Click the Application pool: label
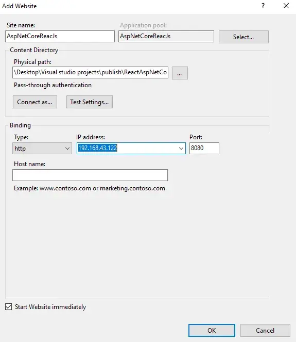The height and width of the screenshot is (342, 296). click(x=143, y=25)
